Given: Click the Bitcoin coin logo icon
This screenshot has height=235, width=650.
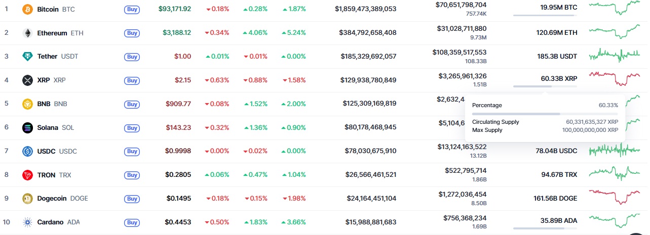Looking at the screenshot, I should [x=27, y=9].
